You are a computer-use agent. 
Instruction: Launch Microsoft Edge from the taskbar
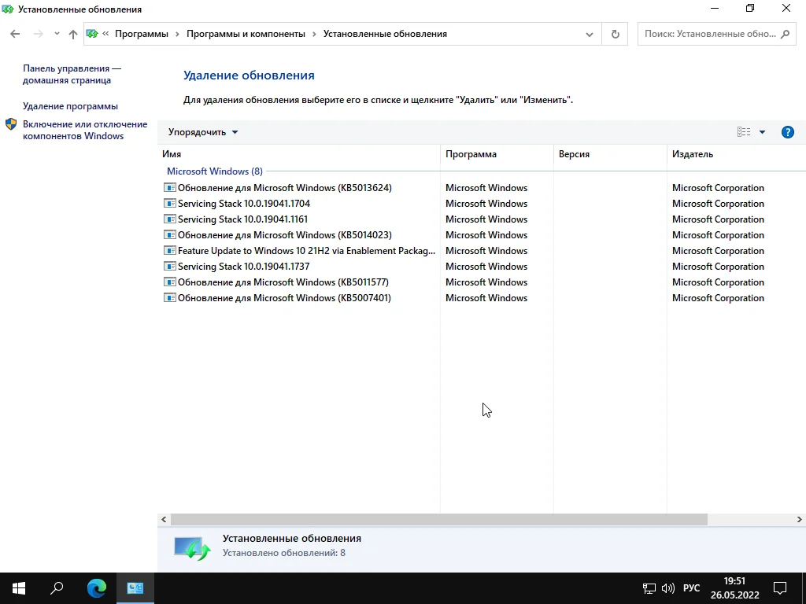[x=97, y=588]
